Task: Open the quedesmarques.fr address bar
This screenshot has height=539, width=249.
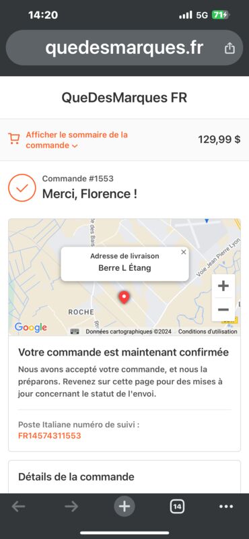Action: pyautogui.click(x=124, y=48)
